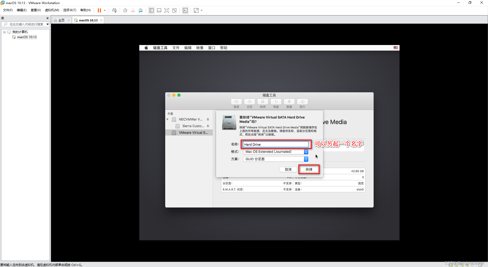The height and width of the screenshot is (267, 488).
Task: Click the 装载 mount toolbar icon
Action: click(x=289, y=102)
